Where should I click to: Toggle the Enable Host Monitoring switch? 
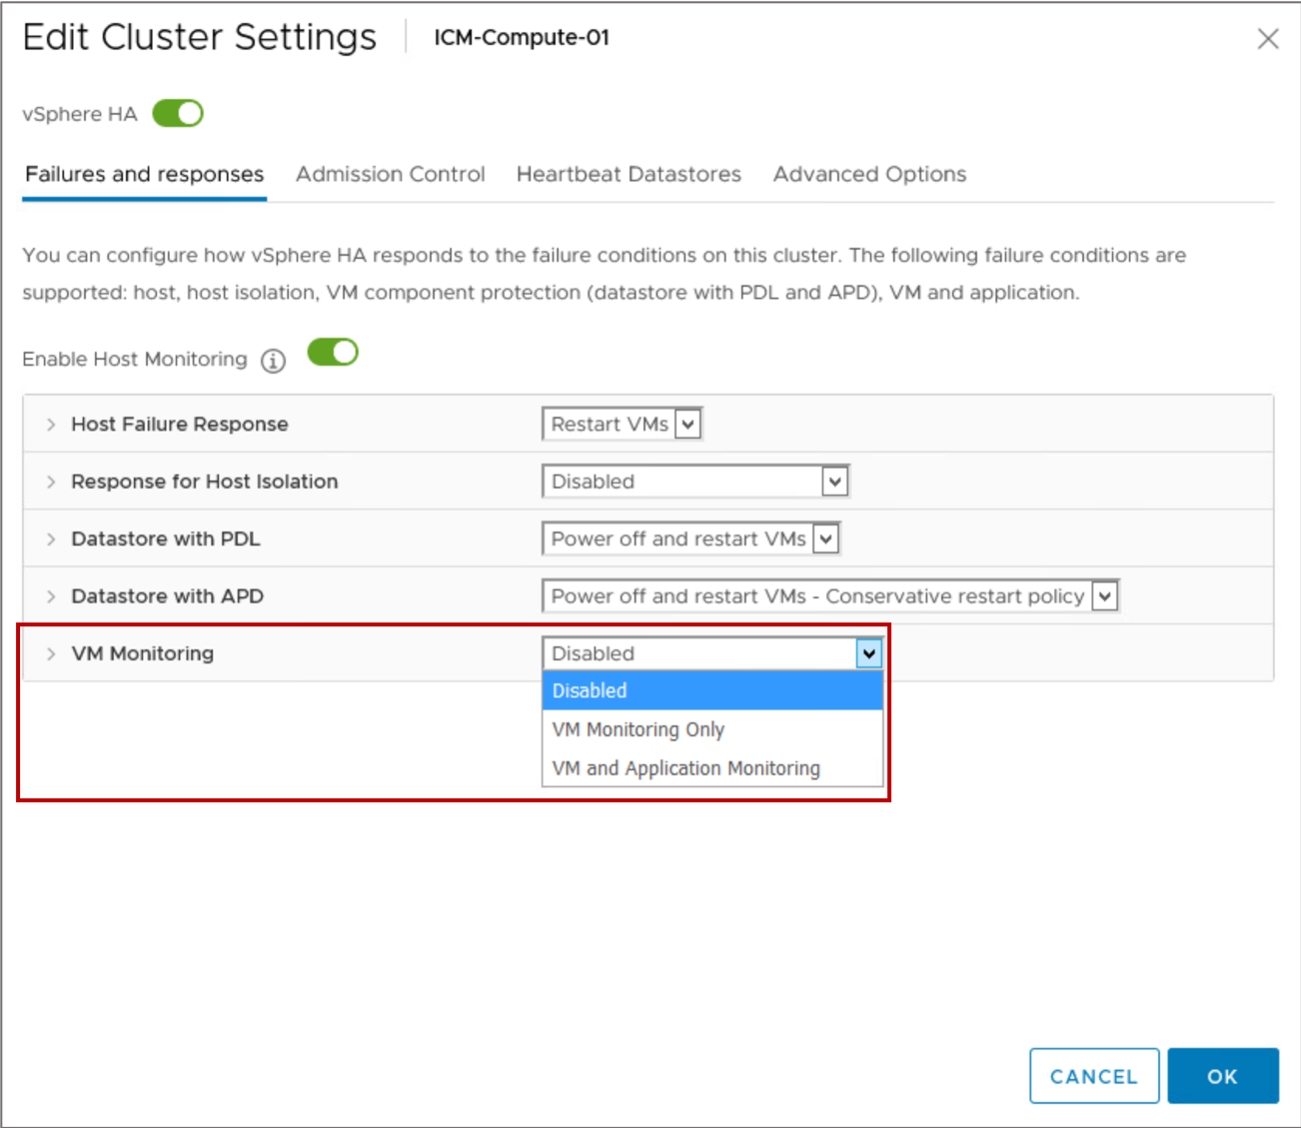(x=333, y=353)
